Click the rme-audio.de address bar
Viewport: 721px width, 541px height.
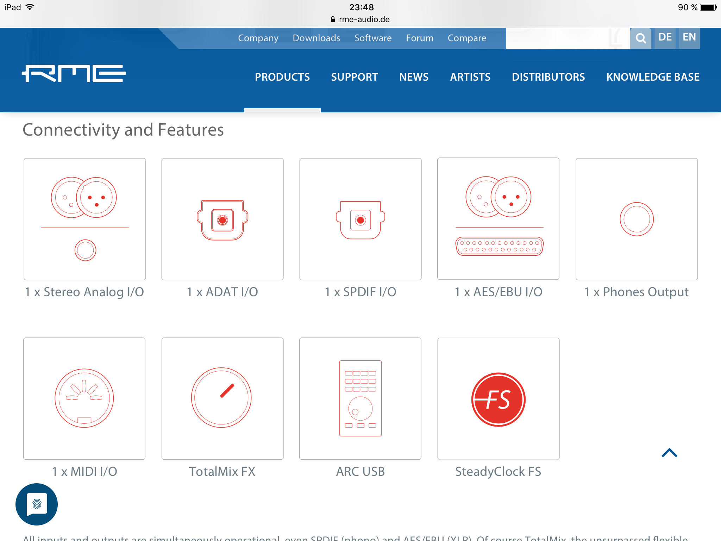click(360, 19)
